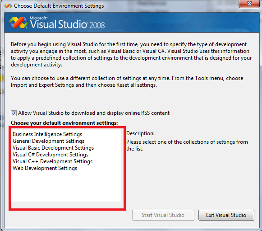This screenshot has width=262, height=231.
Task: Toggle the online RSS content checkbox
Action: (x=14, y=113)
